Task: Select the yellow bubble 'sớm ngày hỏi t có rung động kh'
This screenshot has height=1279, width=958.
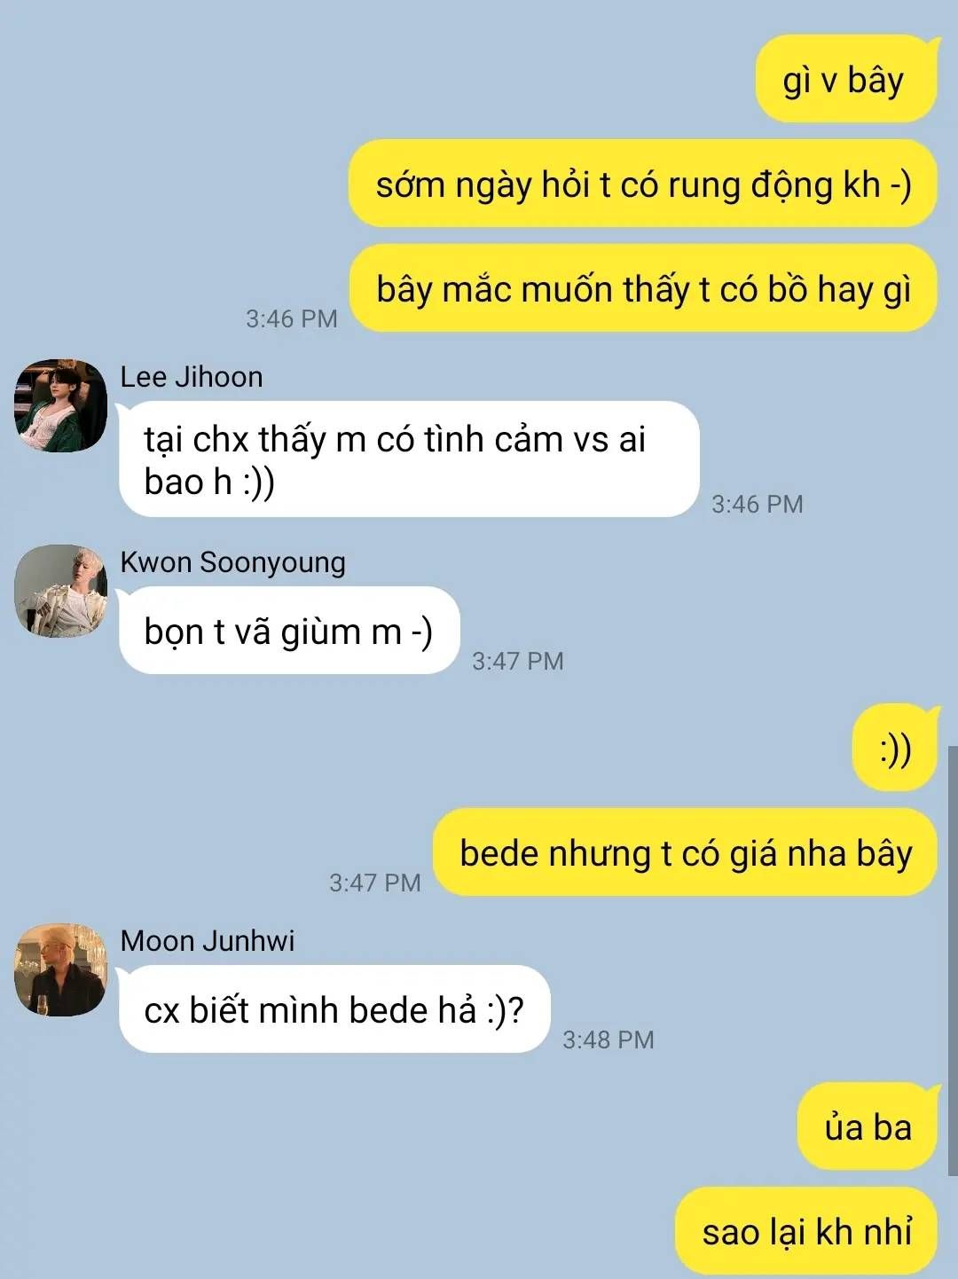Action: click(x=643, y=184)
